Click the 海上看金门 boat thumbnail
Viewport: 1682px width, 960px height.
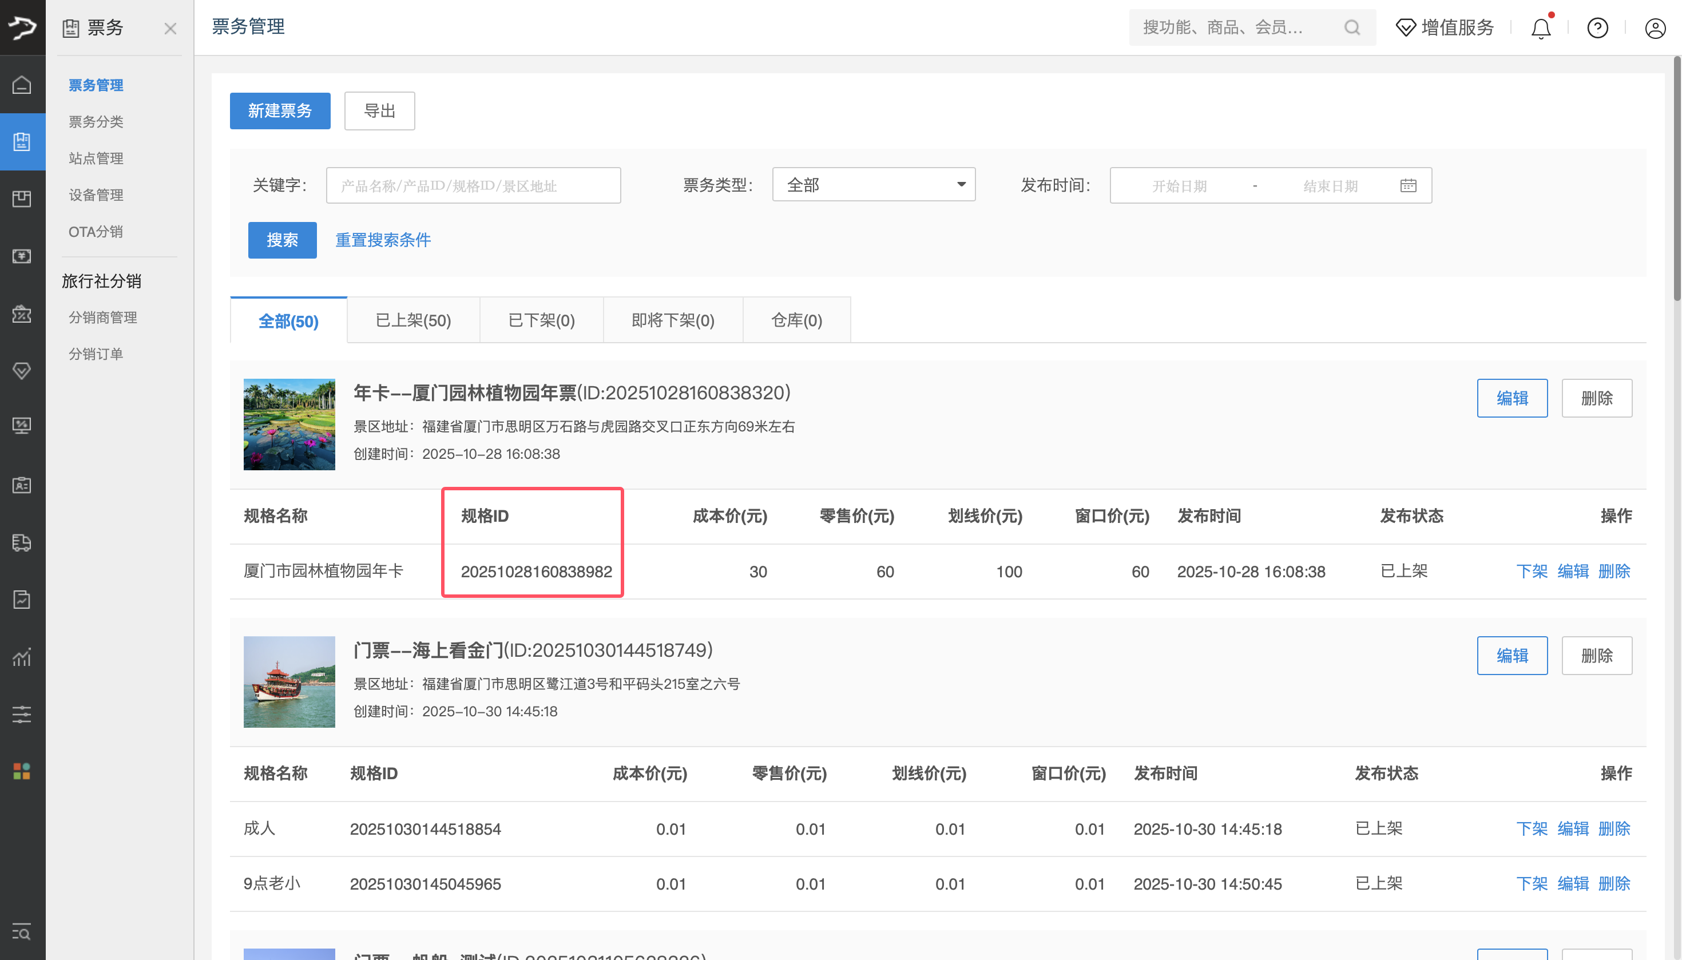(x=289, y=682)
